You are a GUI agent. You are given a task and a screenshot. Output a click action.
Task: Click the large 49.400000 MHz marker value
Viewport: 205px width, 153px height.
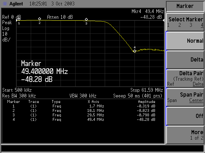tap(45, 71)
